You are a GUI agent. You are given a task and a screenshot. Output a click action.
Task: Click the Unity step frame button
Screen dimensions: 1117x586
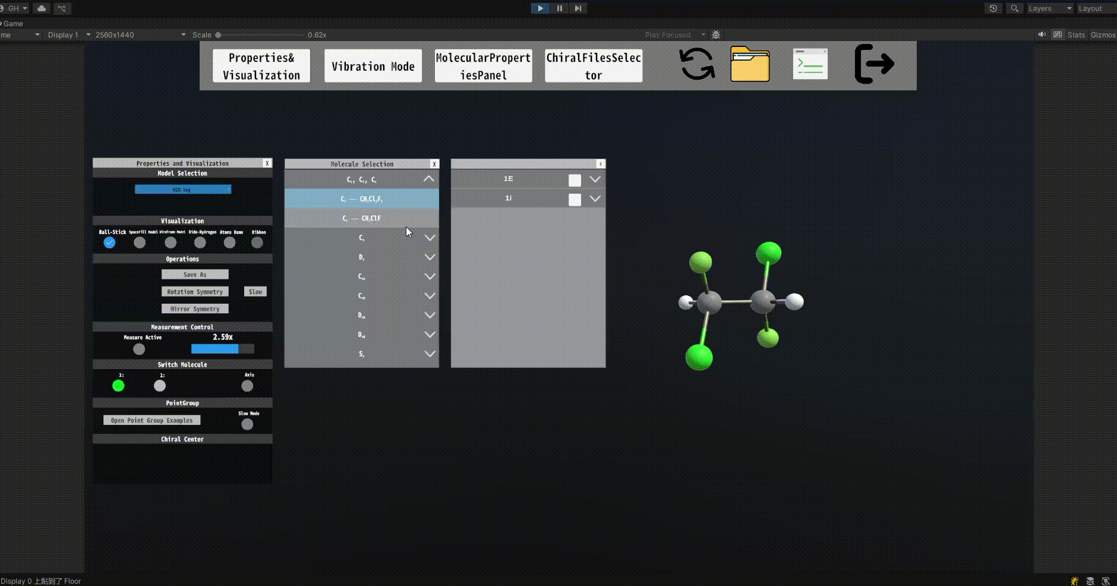578,8
